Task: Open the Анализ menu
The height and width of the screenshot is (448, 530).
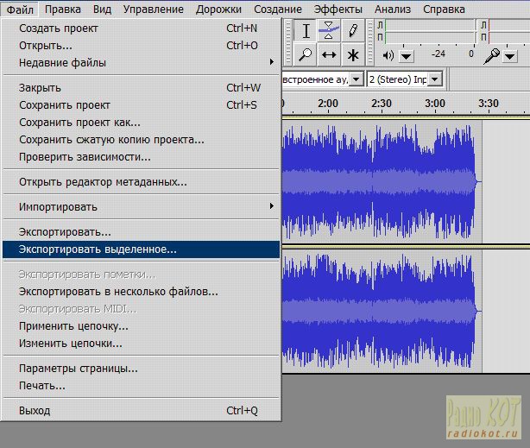Action: click(393, 9)
